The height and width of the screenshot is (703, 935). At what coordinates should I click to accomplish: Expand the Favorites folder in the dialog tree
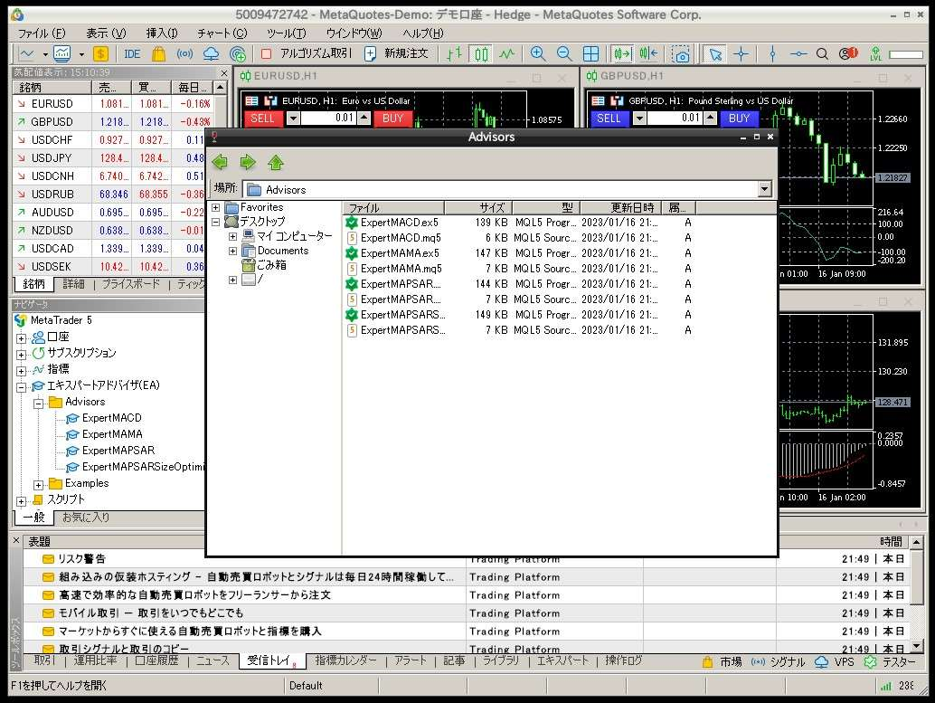(216, 208)
